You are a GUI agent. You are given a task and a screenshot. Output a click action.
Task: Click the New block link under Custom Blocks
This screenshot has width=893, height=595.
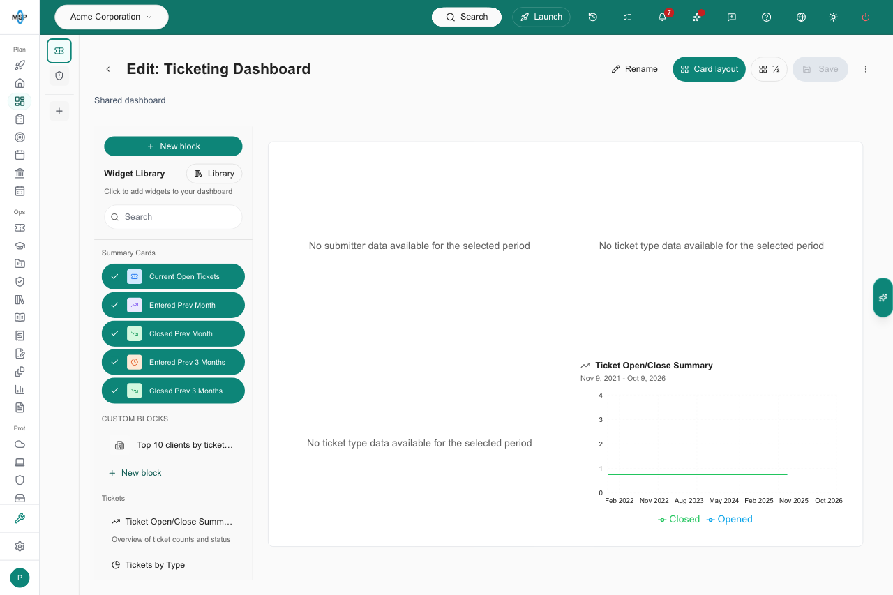135,473
